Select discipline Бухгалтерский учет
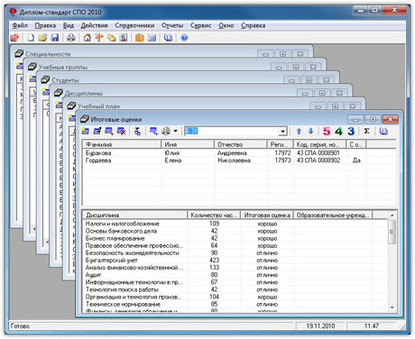 coord(235,261)
